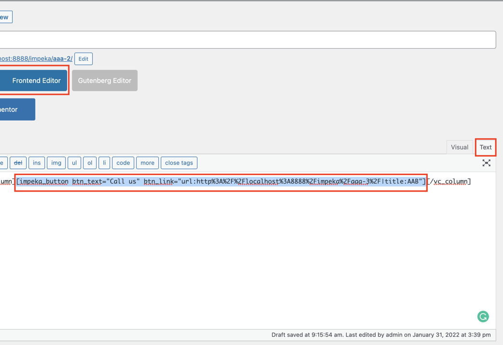The width and height of the screenshot is (503, 345).
Task: Open the Gutenberg Editor
Action: point(105,81)
